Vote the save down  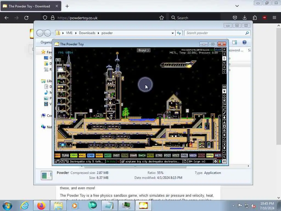coord(118,162)
